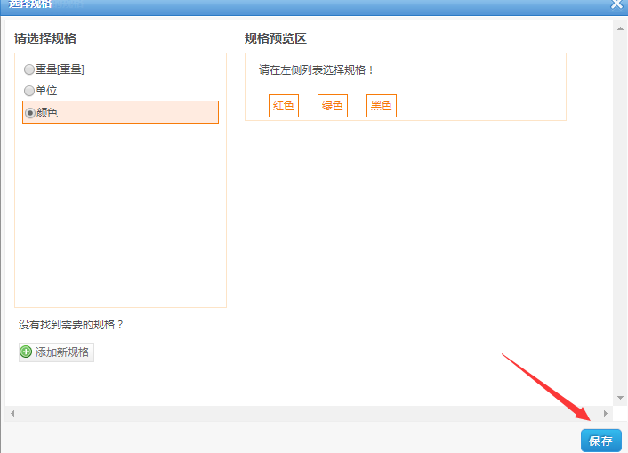Close the 选择规格 dialog
This screenshot has width=628, height=453.
pos(616,4)
